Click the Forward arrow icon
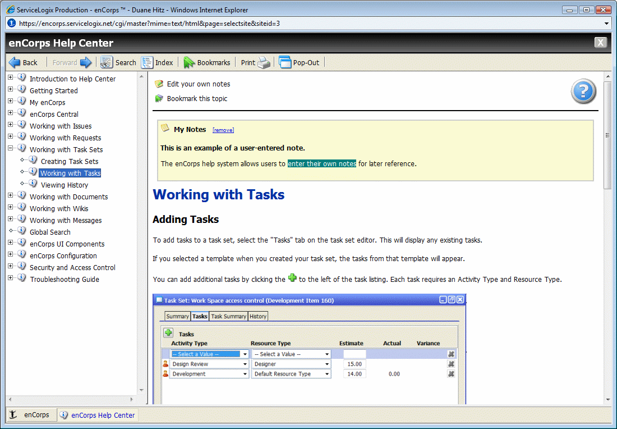 (86, 62)
